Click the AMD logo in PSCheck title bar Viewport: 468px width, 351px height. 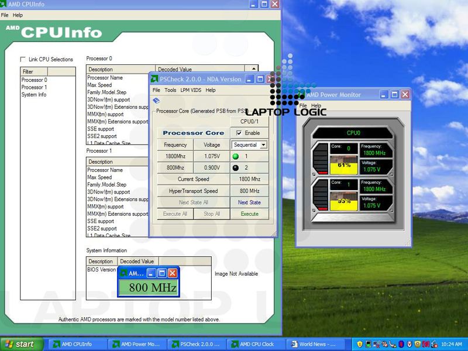(154, 79)
